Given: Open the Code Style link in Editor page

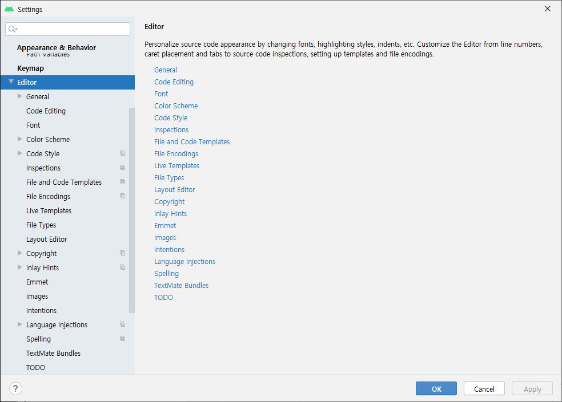Looking at the screenshot, I should pyautogui.click(x=171, y=118).
